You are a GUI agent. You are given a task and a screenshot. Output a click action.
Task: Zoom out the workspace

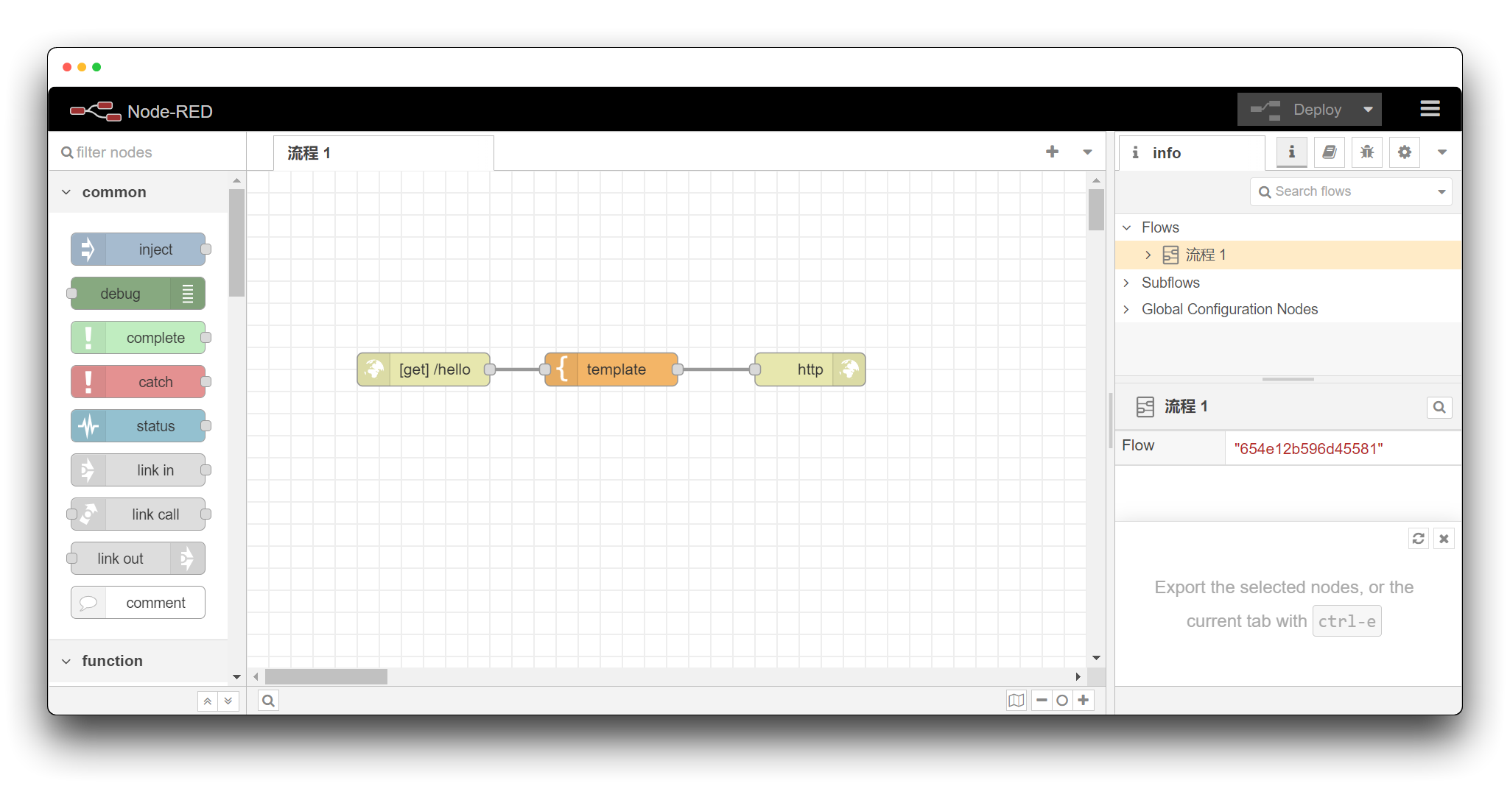(1042, 701)
